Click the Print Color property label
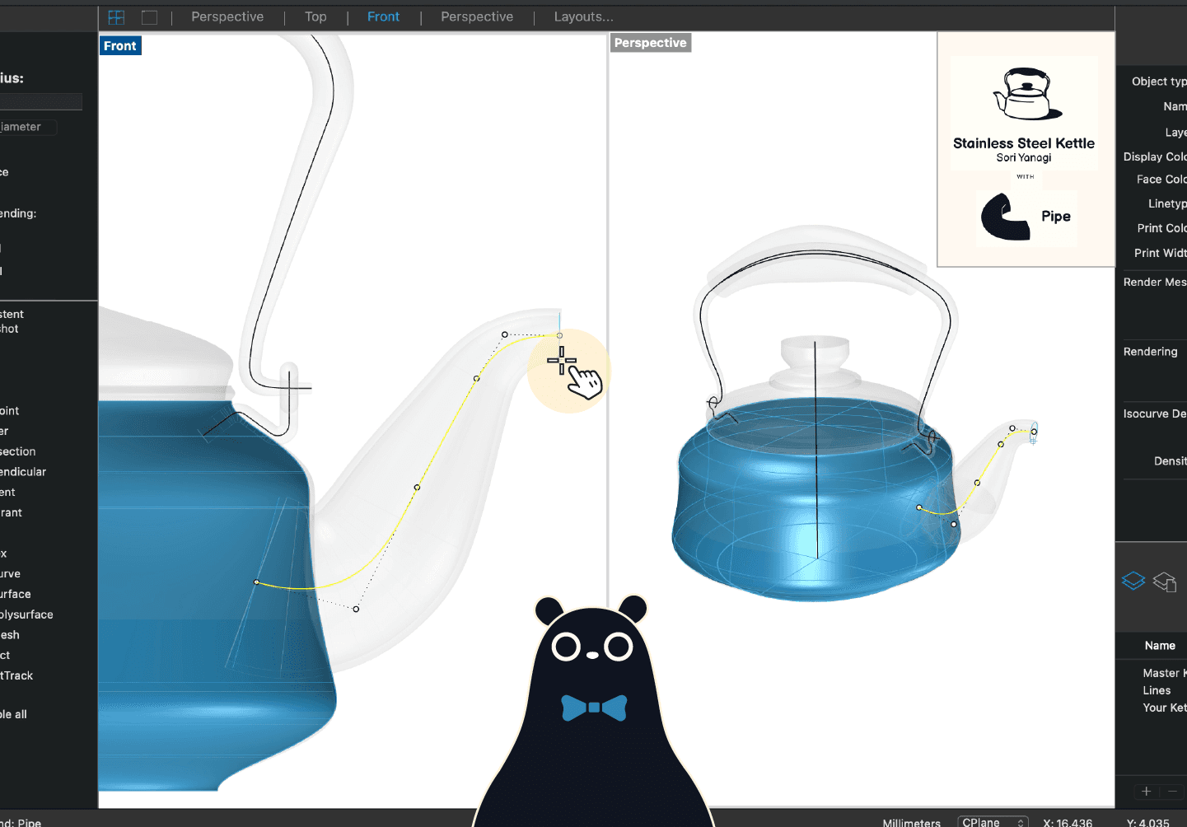This screenshot has height=827, width=1187. [1161, 228]
